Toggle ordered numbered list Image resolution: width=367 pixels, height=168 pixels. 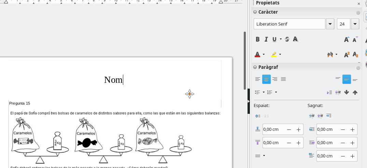[270, 92]
